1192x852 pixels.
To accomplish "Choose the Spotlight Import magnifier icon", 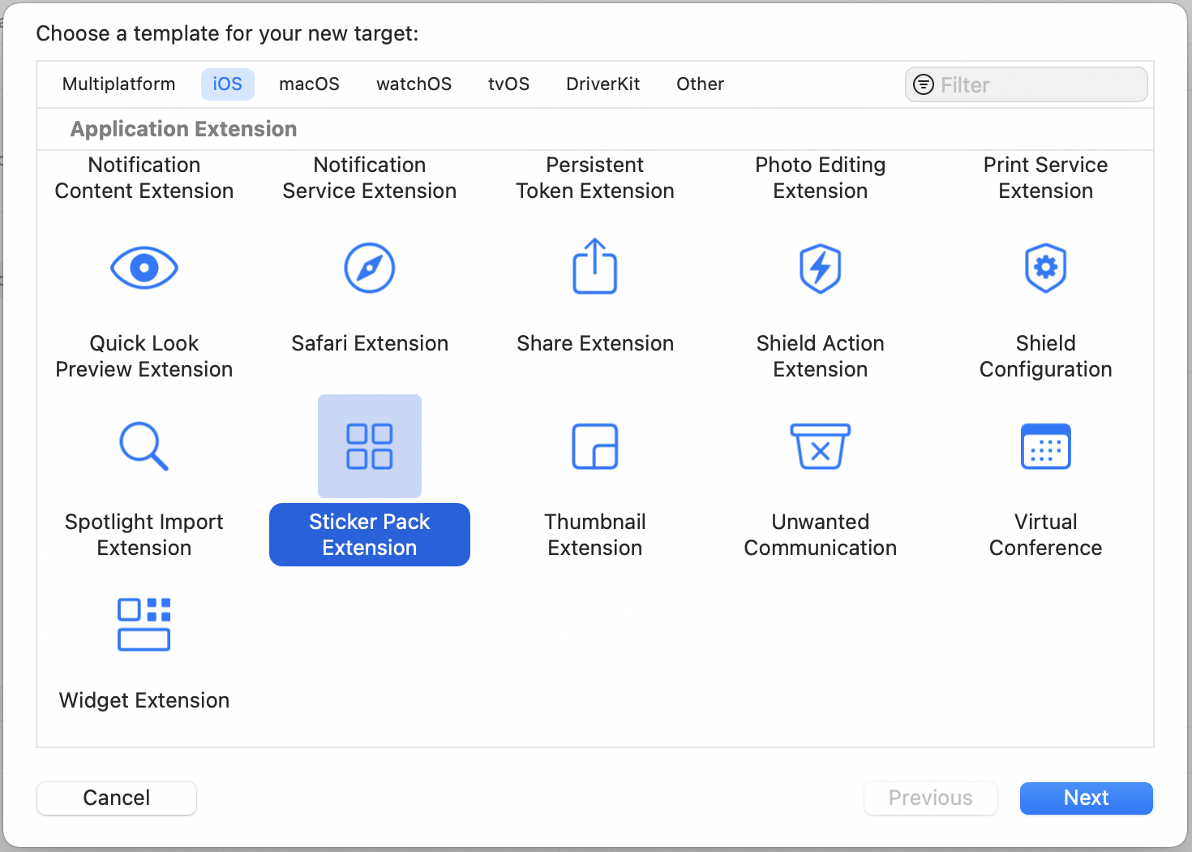I will [x=144, y=446].
